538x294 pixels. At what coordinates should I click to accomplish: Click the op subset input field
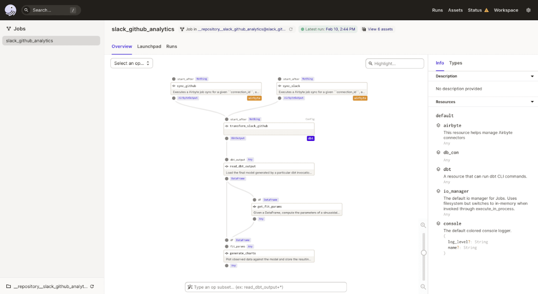pyautogui.click(x=266, y=287)
